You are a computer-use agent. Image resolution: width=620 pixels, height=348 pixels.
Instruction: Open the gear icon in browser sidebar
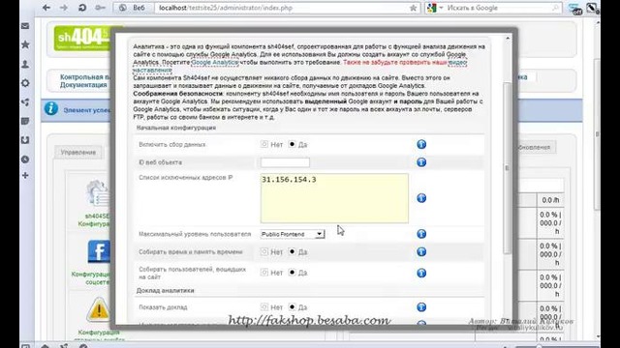[x=25, y=83]
